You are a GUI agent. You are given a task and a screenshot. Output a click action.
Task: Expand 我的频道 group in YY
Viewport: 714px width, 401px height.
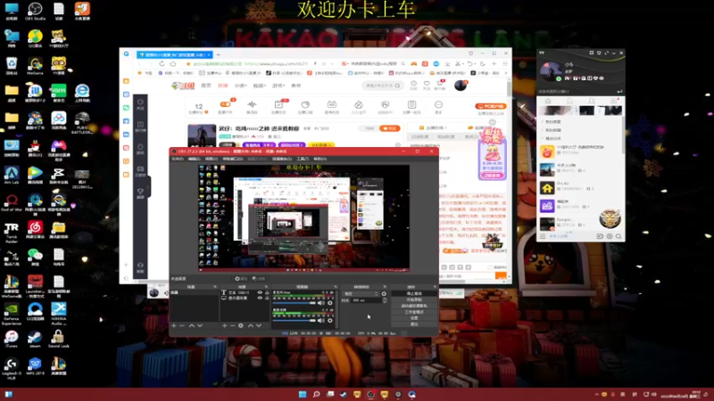click(x=552, y=122)
